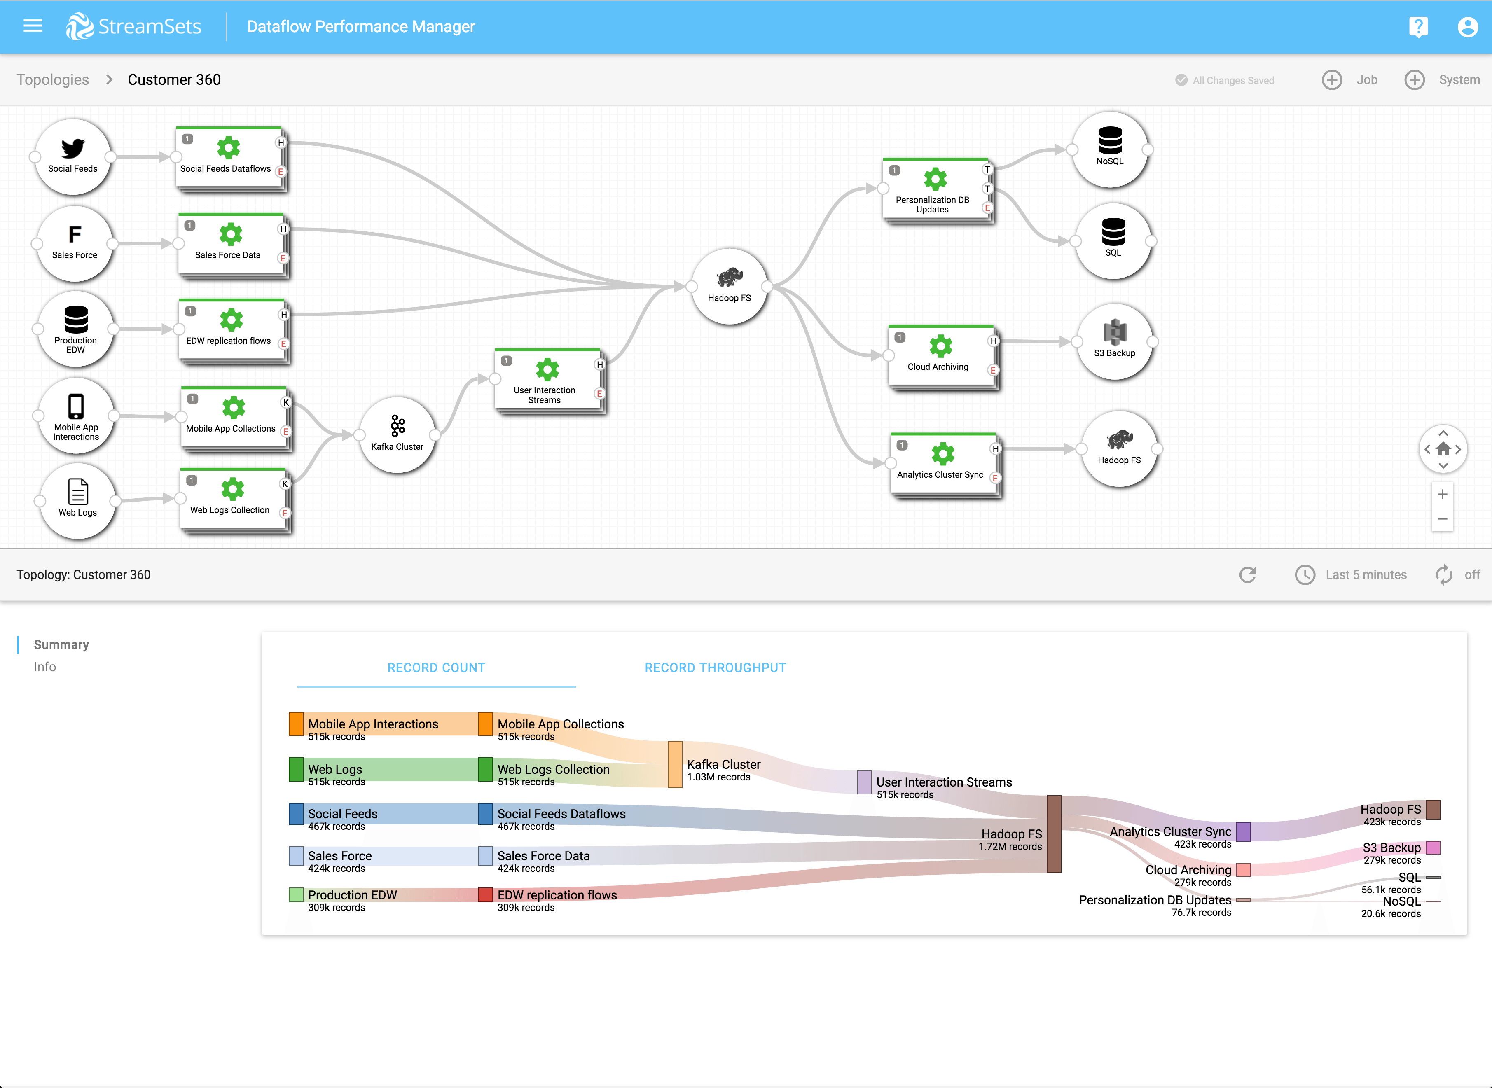Viewport: 1492px width, 1088px height.
Task: Click the home reset view icon
Action: [x=1443, y=449]
